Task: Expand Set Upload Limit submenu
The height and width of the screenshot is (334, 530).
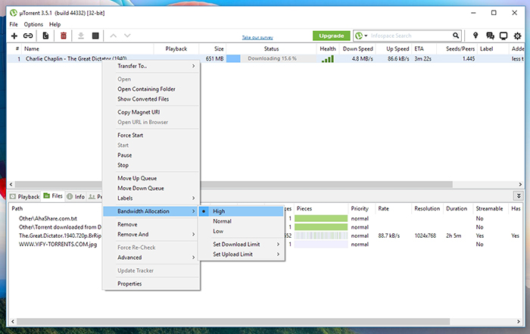Action: point(242,254)
